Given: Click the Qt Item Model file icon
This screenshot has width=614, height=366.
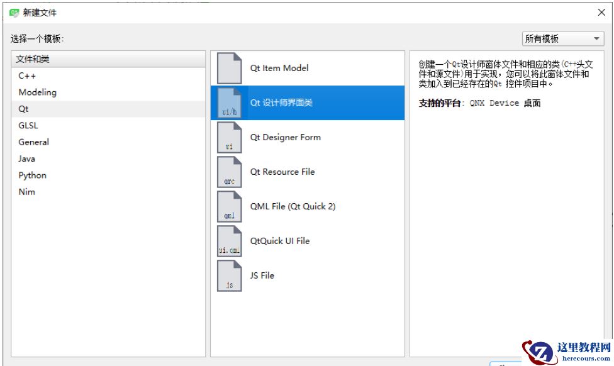Looking at the screenshot, I should pyautogui.click(x=230, y=68).
